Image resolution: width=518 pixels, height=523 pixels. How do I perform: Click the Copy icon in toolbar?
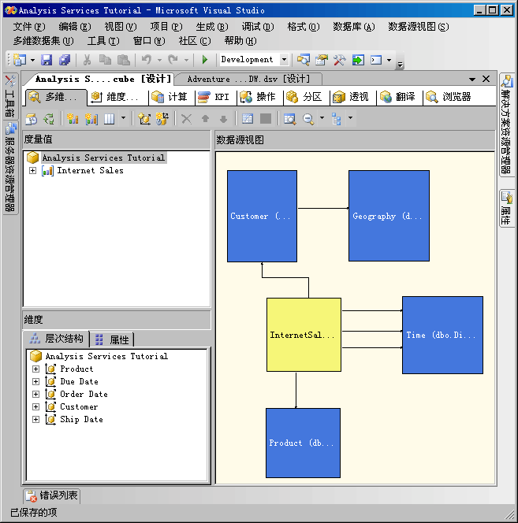[x=105, y=60]
